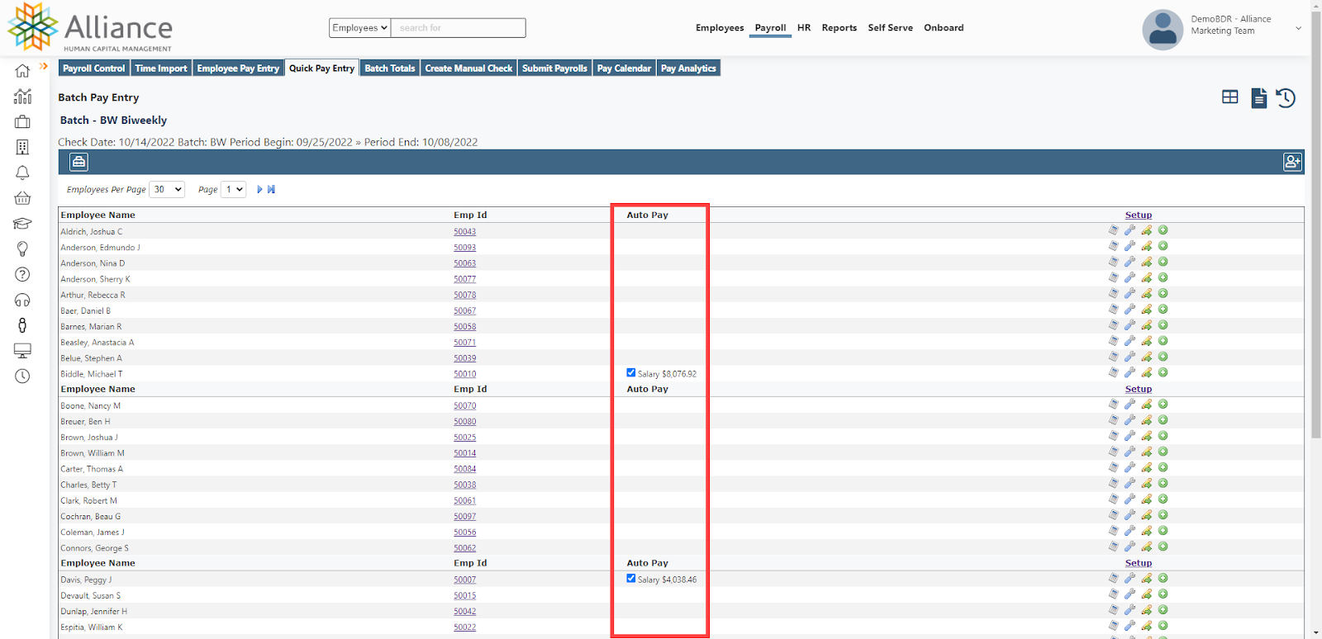Open the home icon in the sidebar
Screen dimensions: 1322x639
(22, 71)
